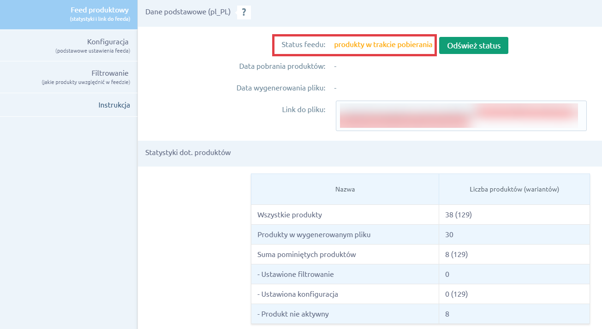Select the Link do pliku field

point(461,116)
